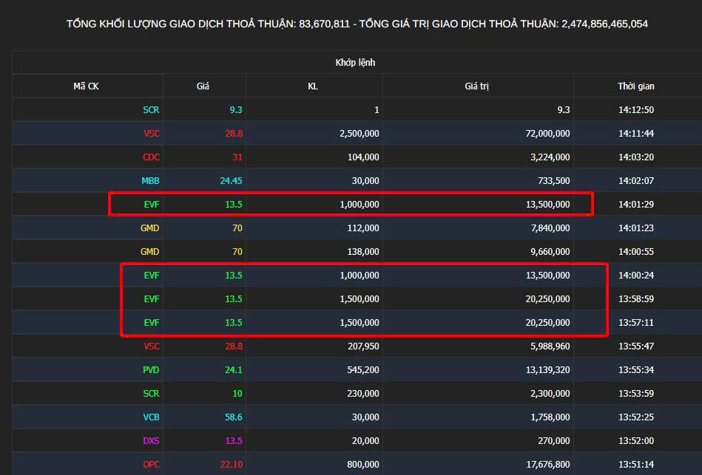Open the MBB stock ticker

pyautogui.click(x=150, y=181)
